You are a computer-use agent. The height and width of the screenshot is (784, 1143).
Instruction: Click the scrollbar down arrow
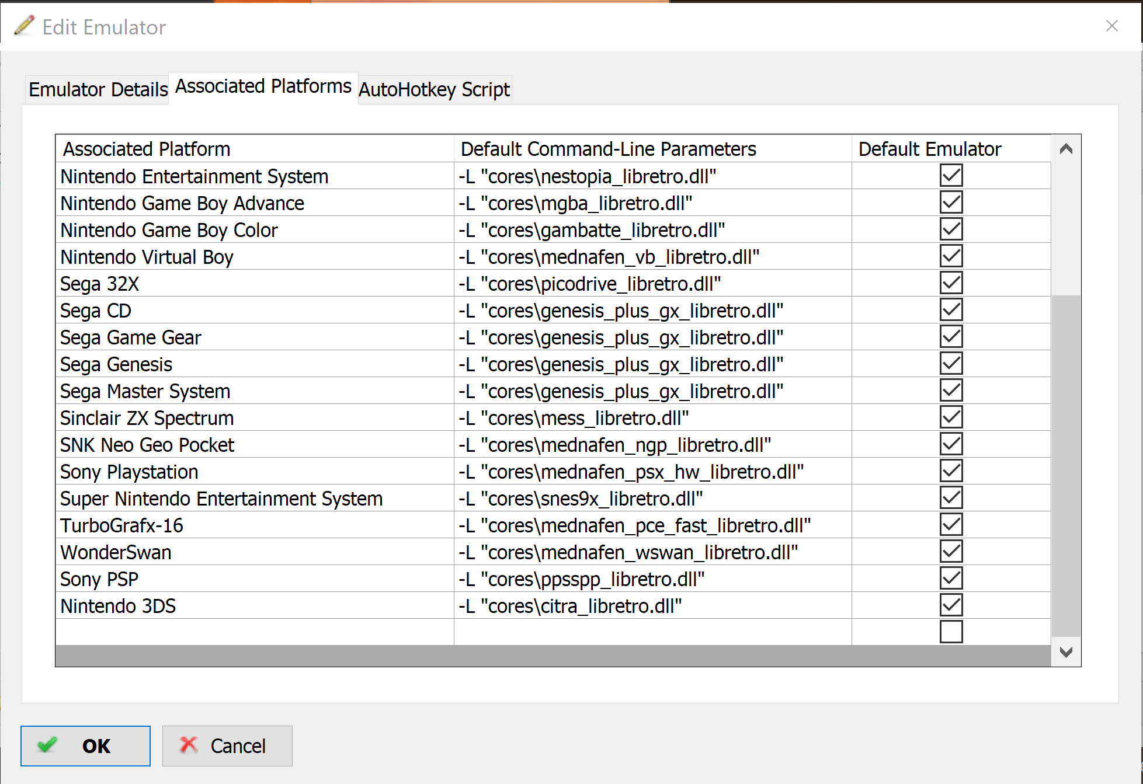(1066, 652)
